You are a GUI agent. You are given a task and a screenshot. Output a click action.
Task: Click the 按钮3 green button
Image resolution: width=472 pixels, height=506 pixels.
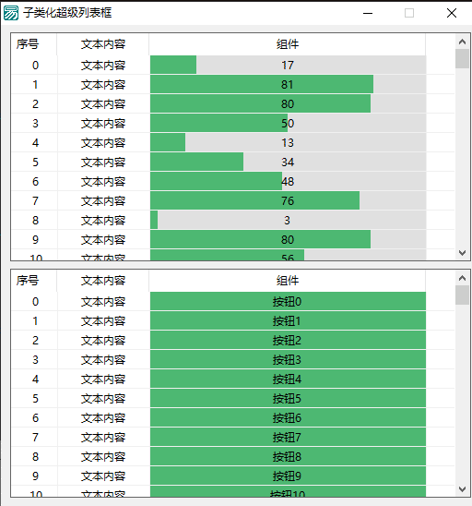coord(288,359)
